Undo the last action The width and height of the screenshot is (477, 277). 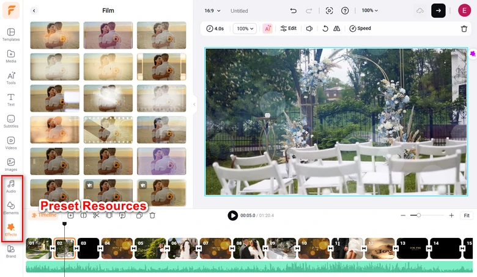[294, 10]
